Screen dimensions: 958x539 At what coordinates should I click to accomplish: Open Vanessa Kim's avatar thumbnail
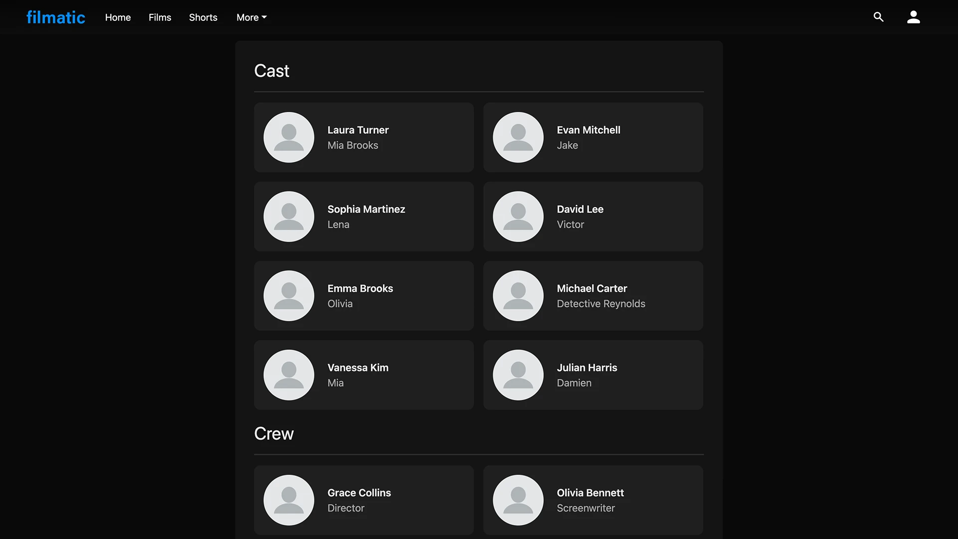pyautogui.click(x=289, y=375)
